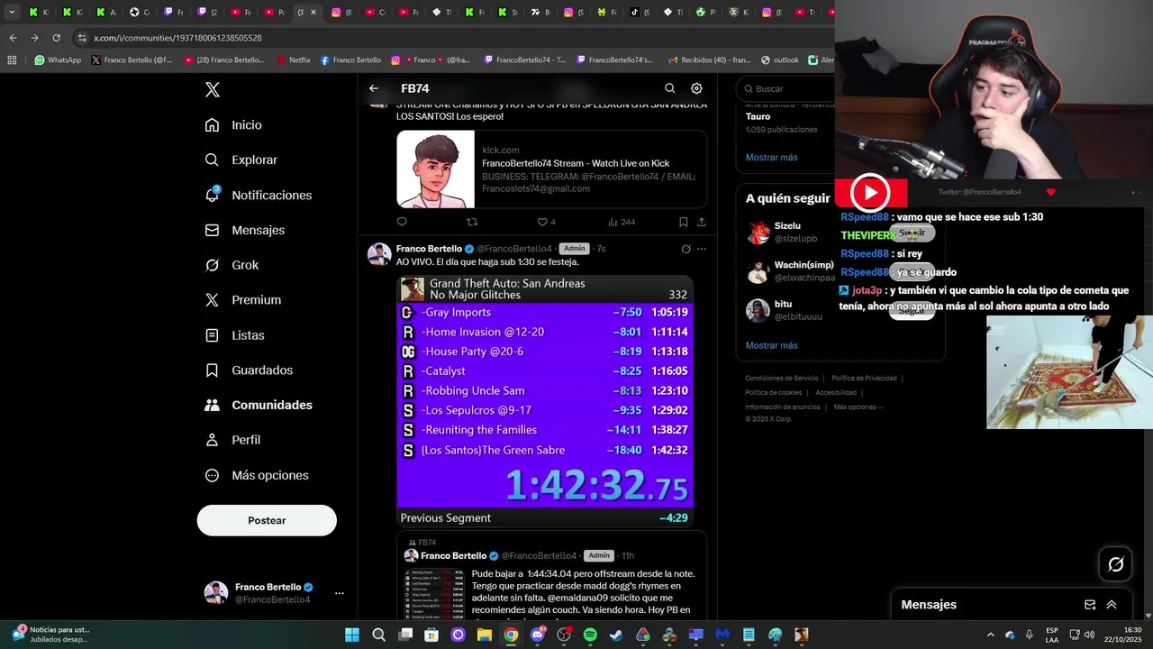Image resolution: width=1153 pixels, height=649 pixels.
Task: Open Grok in the sidebar
Action: pos(232,265)
